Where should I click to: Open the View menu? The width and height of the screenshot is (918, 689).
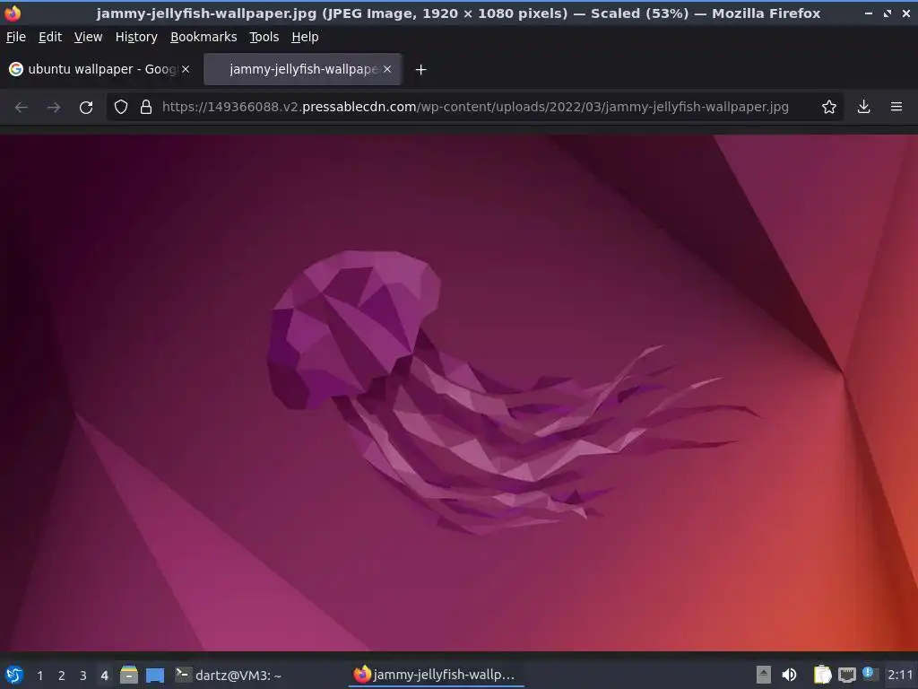88,37
